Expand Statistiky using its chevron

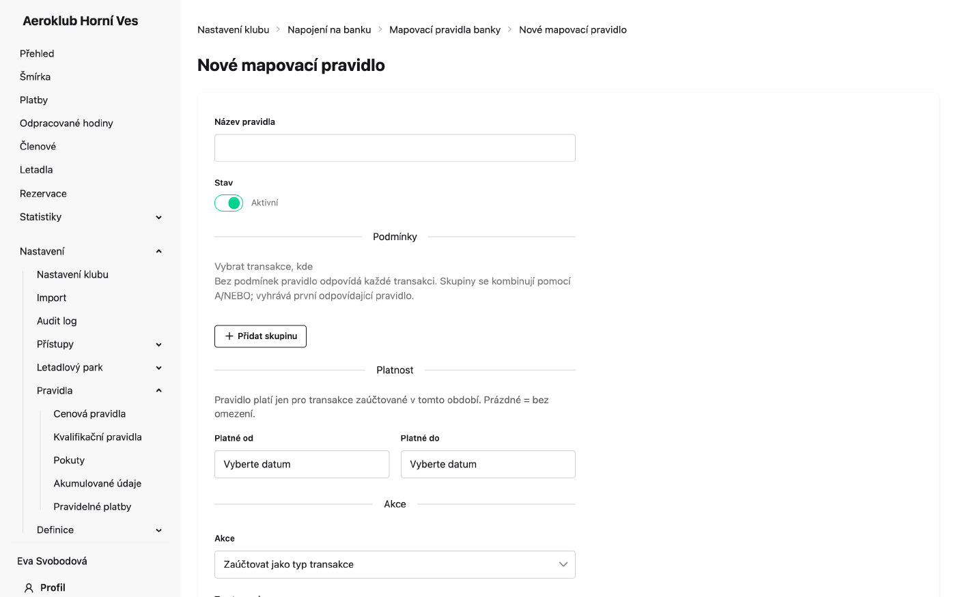coord(158,218)
